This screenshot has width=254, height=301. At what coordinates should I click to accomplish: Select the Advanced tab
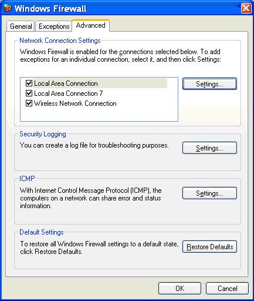coord(90,25)
